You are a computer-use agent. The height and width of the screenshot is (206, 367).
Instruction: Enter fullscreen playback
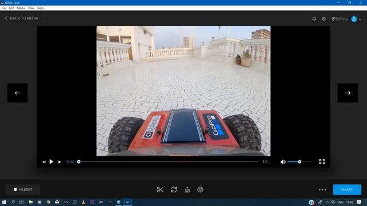point(322,161)
